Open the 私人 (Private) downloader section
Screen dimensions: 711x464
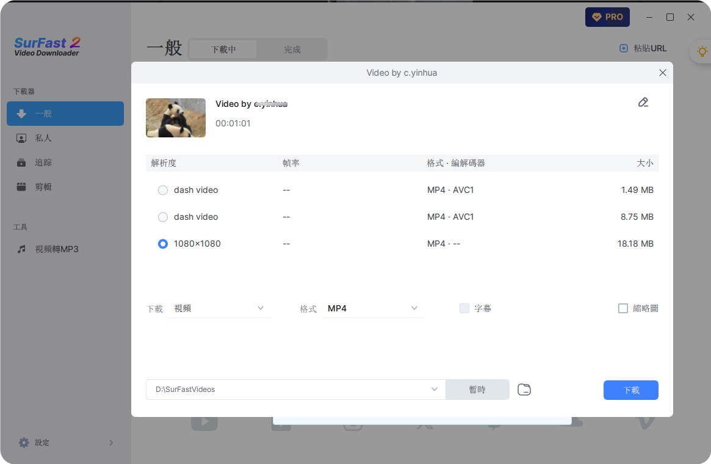tap(43, 138)
